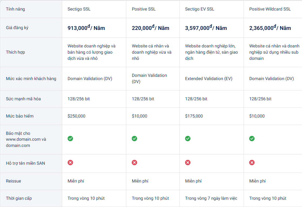Click '$10,000' under Positive Wildcard SSL
The image size is (302, 207).
point(257,116)
